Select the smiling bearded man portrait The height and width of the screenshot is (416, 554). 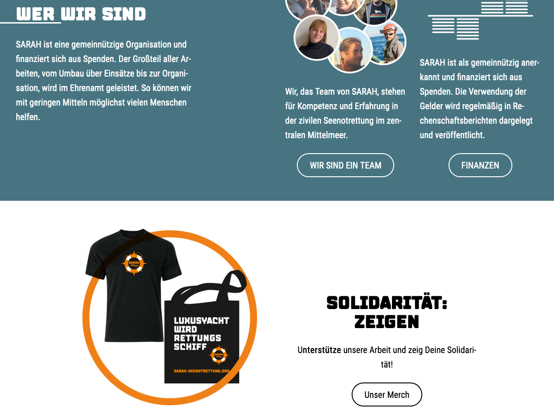click(350, 50)
